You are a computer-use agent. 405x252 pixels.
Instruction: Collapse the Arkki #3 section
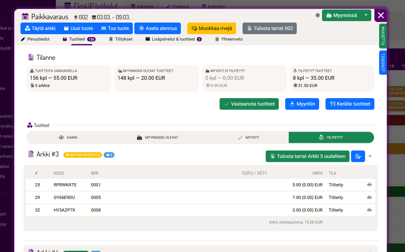370,156
